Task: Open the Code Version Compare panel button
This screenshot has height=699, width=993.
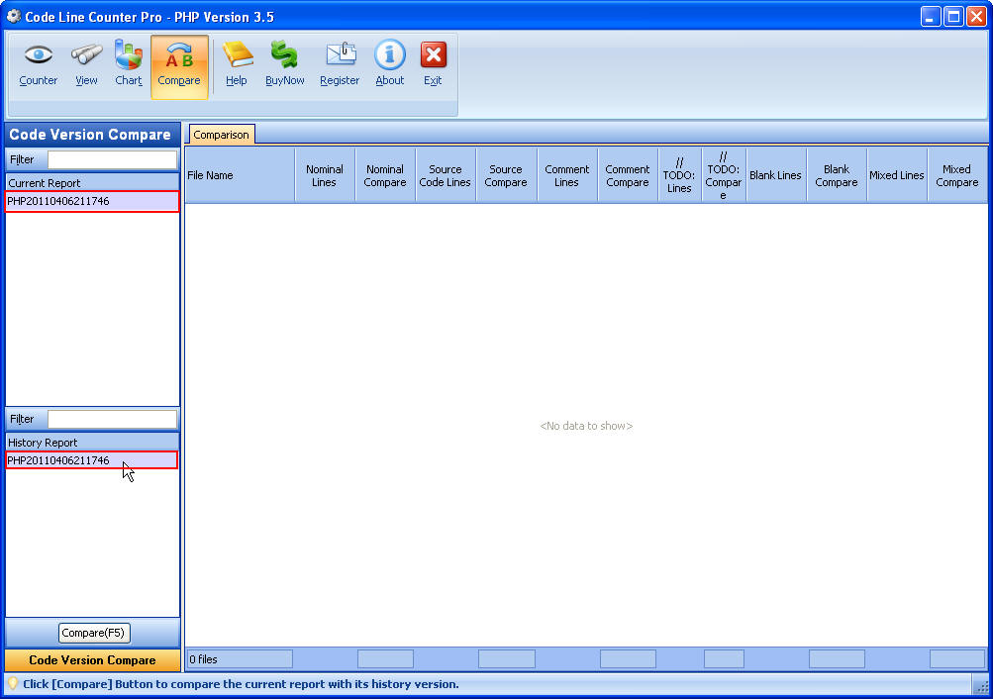Action: tap(91, 659)
